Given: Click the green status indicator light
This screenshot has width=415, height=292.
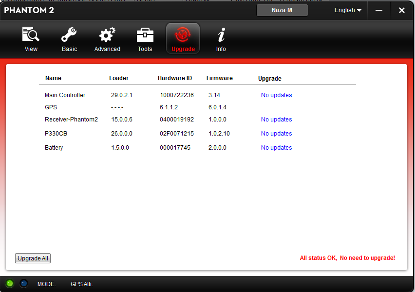Looking at the screenshot, I should 10,284.
